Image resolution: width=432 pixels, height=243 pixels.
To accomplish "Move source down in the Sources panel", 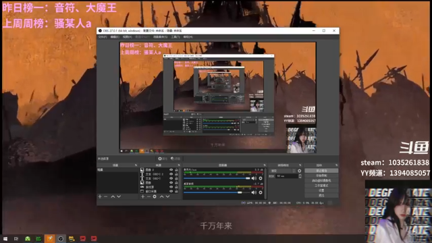I will coord(167,196).
